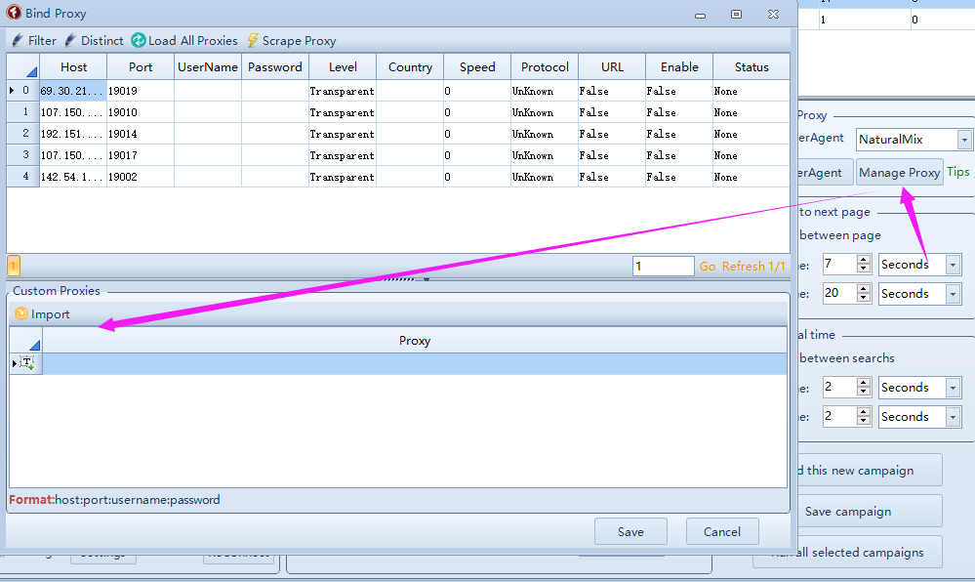
Task: Click the Bind Proxy window app icon
Action: (x=15, y=14)
